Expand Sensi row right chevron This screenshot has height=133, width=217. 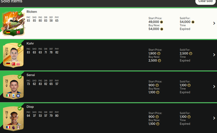click(214, 87)
